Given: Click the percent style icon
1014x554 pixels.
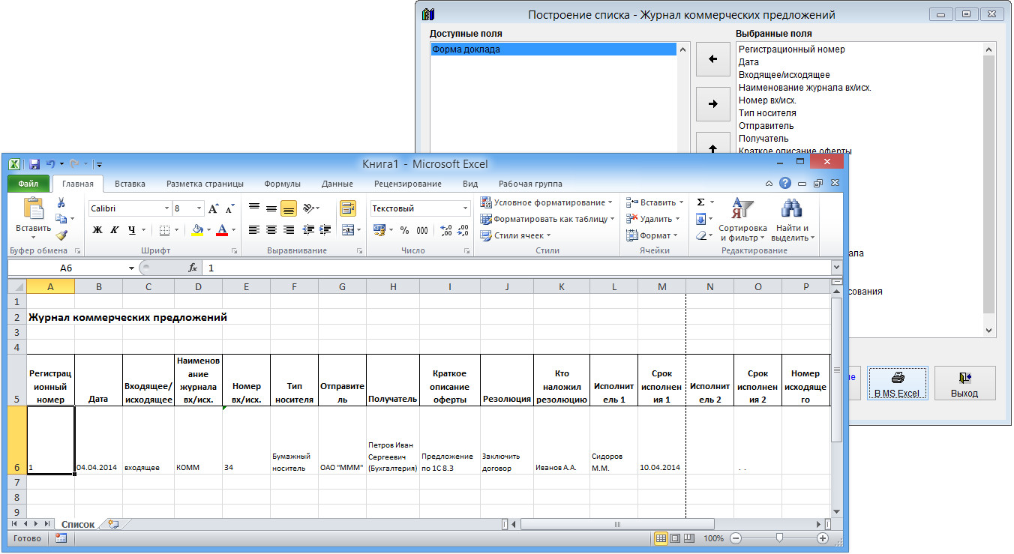Looking at the screenshot, I should [404, 230].
